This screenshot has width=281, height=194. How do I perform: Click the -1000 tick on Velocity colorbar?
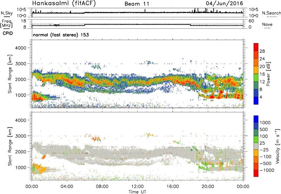pyautogui.click(x=267, y=170)
